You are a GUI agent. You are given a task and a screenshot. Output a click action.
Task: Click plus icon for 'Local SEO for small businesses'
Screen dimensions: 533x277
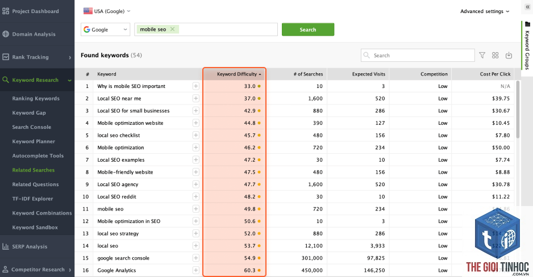(x=196, y=111)
